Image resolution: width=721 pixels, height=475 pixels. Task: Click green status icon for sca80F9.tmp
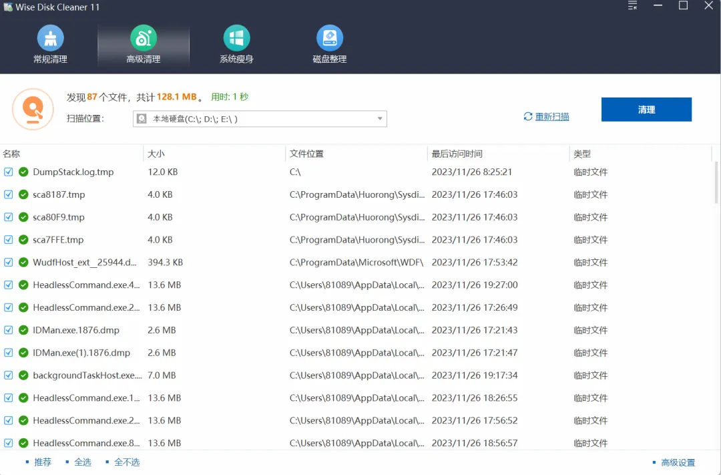[23, 217]
